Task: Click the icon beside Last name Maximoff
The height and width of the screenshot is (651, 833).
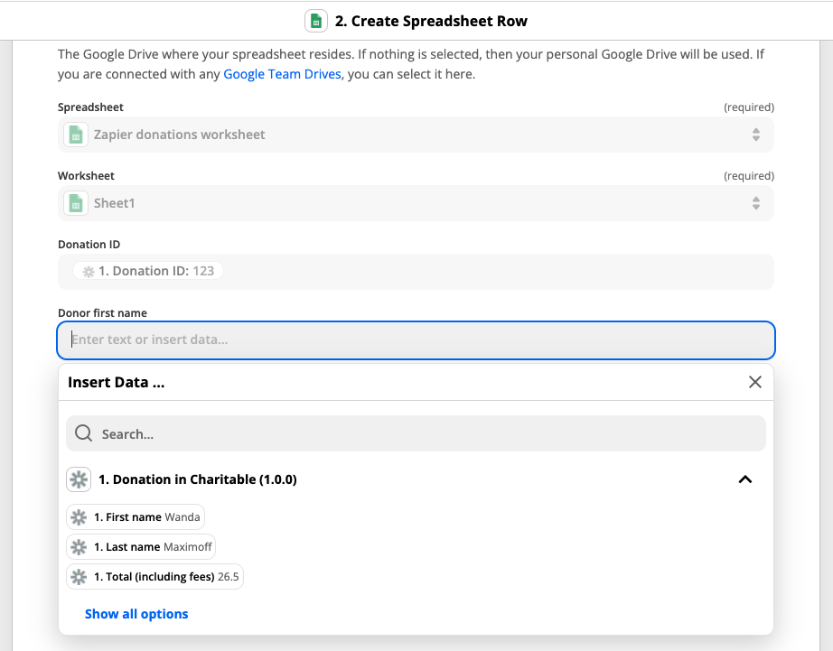Action: click(79, 547)
